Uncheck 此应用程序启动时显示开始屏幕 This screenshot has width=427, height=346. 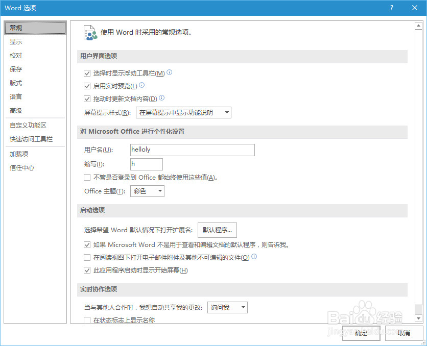pos(88,270)
